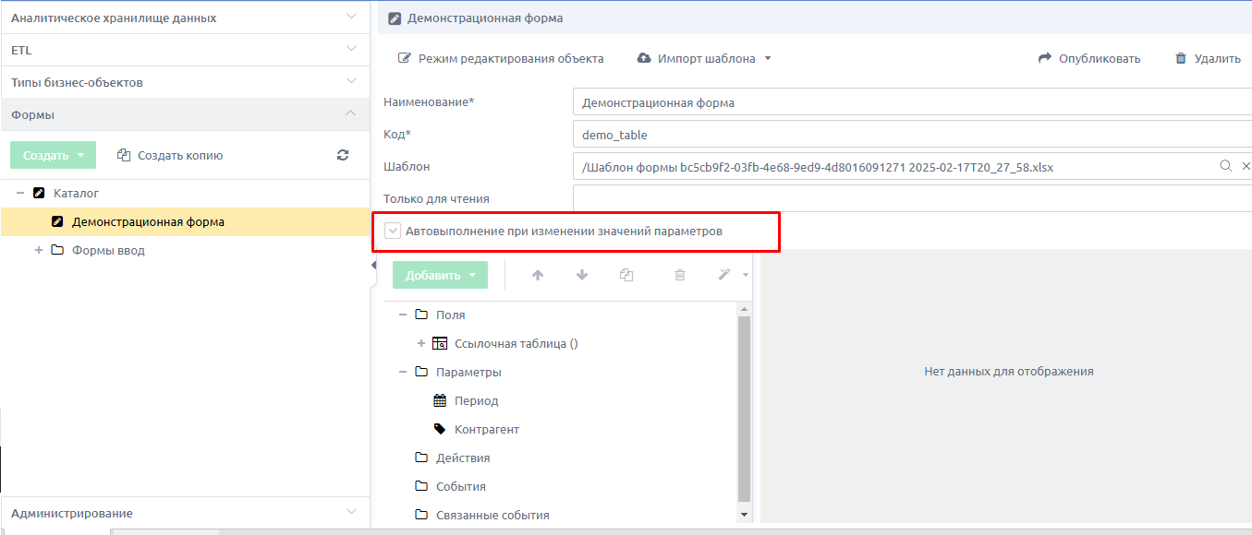This screenshot has width=1252, height=535.
Task: Click the move down arrow icon
Action: tap(582, 275)
